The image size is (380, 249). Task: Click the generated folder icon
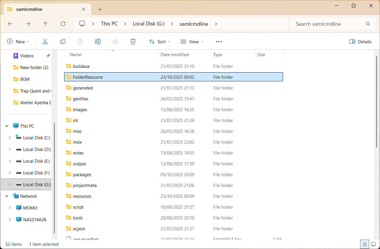69,88
